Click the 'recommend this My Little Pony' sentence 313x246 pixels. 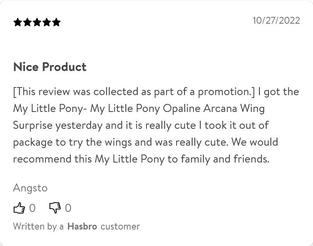89,159
